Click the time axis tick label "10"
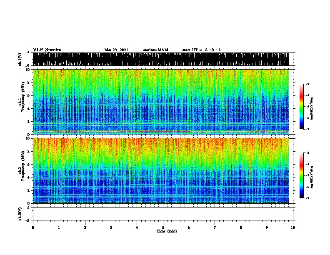330x255 pixels. 293,227
